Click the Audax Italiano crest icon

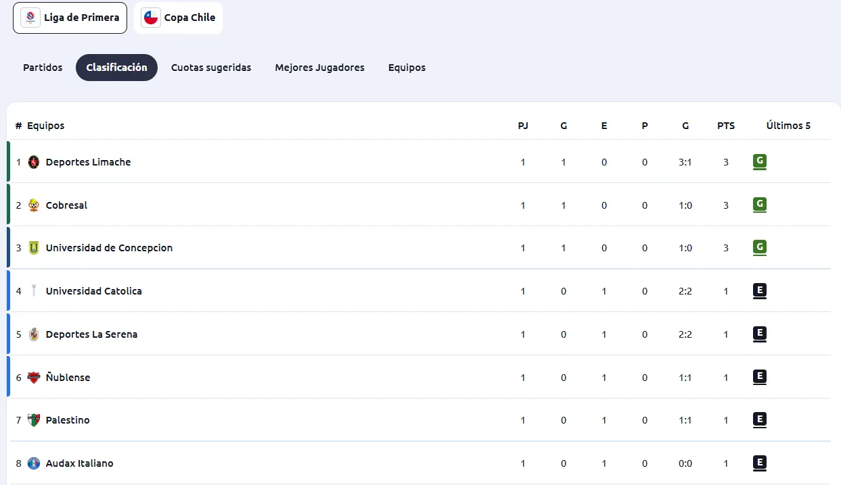click(34, 463)
